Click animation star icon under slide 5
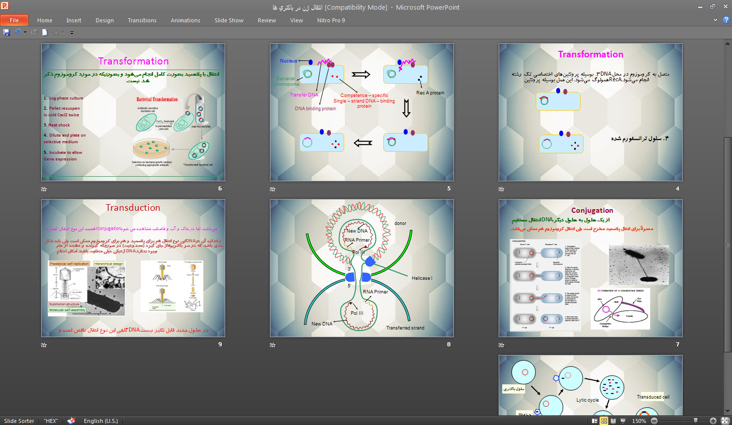The image size is (732, 425). coord(273,189)
